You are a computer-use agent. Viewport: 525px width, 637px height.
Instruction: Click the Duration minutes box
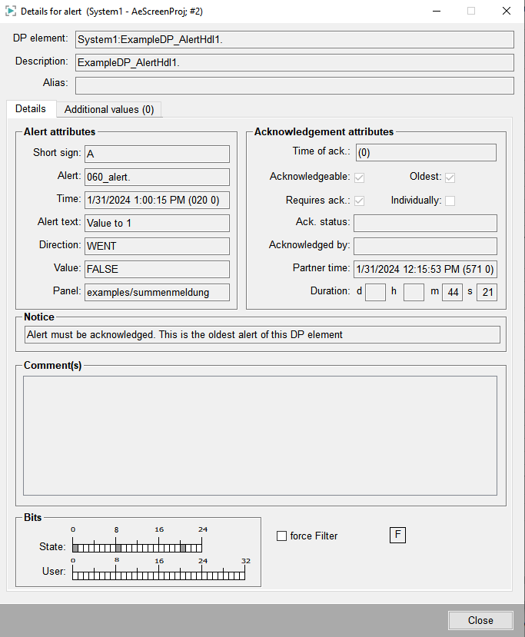tap(452, 292)
